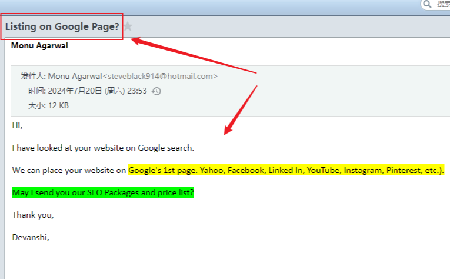Click the greeting 'Hi,'

pos(17,125)
